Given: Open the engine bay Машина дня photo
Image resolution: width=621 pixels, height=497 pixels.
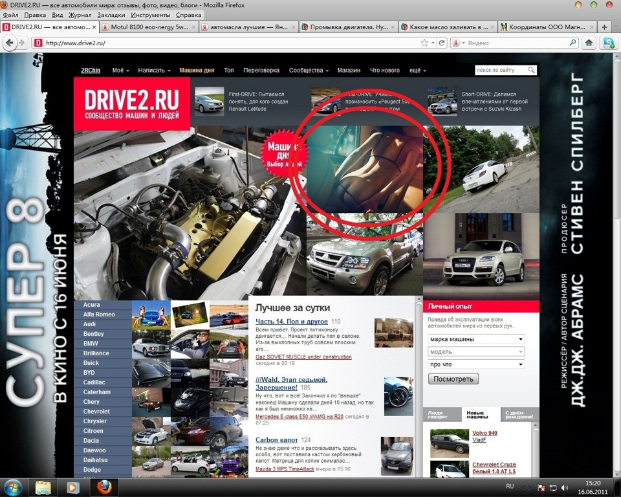Looking at the screenshot, I should point(190,213).
